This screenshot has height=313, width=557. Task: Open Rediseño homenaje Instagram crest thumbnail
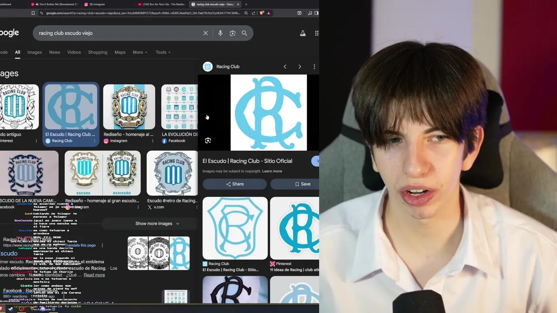click(x=129, y=107)
